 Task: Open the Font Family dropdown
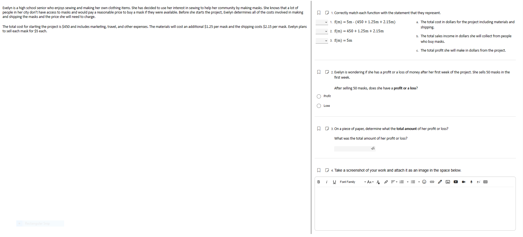pyautogui.click(x=353, y=182)
